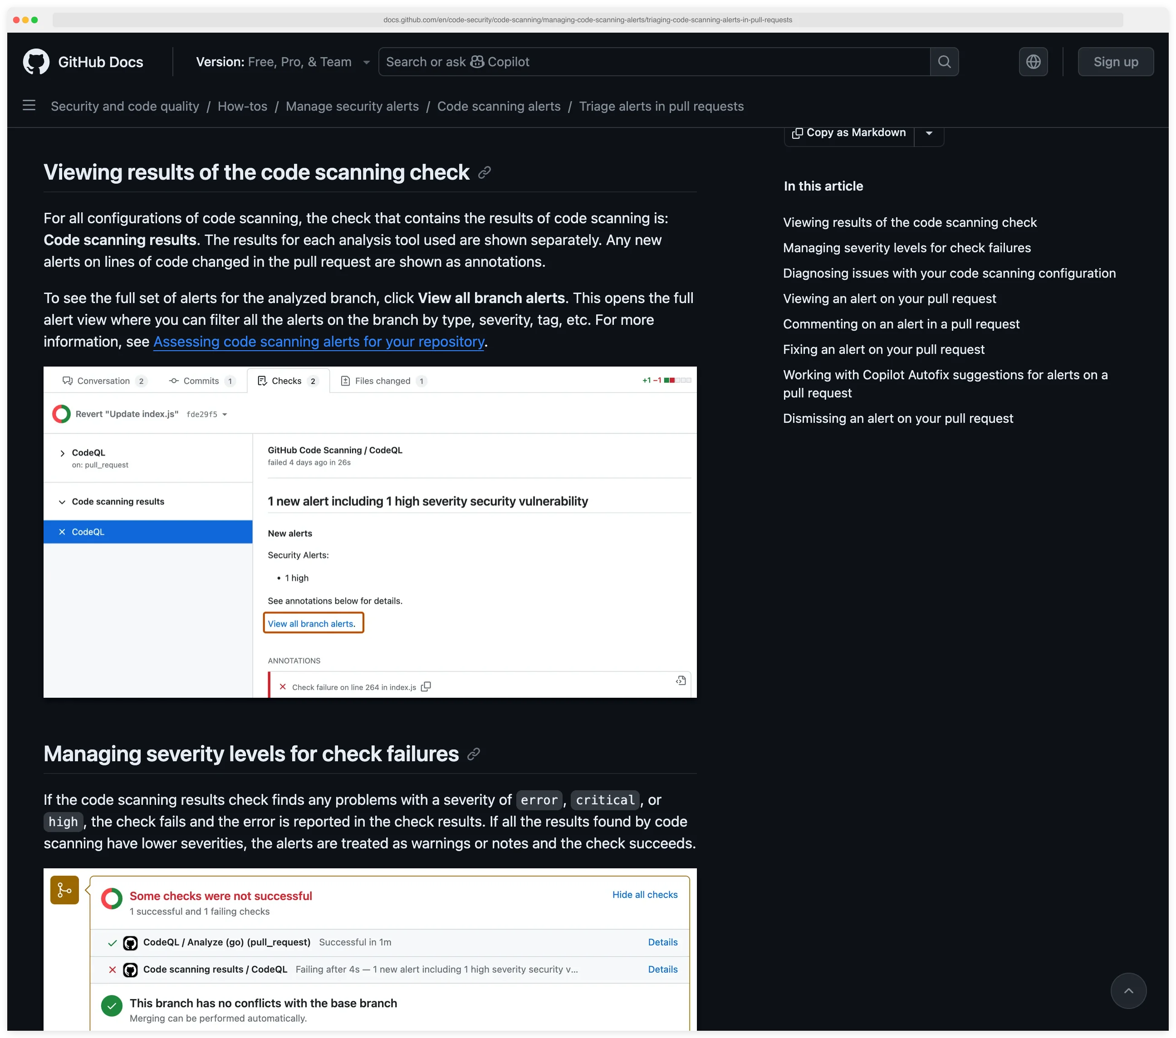Image resolution: width=1176 pixels, height=1038 pixels.
Task: Click the Copy as Markdown copy icon
Action: pos(799,133)
